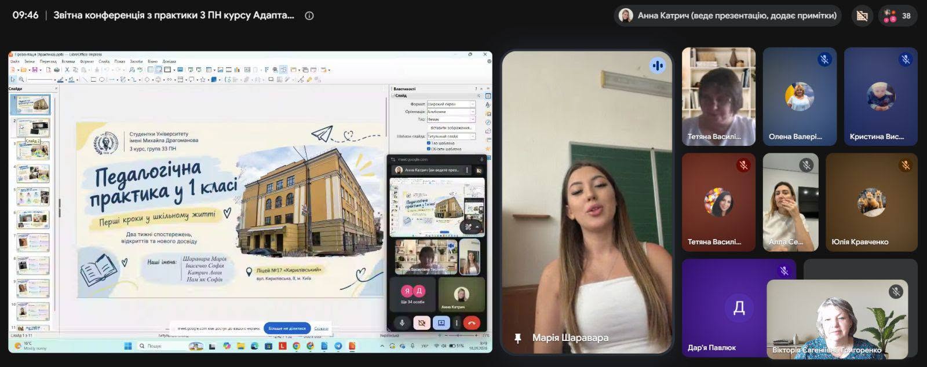This screenshot has height=367, width=927.
Task: Click the fill color swatch in Impress
Action: tap(71, 79)
